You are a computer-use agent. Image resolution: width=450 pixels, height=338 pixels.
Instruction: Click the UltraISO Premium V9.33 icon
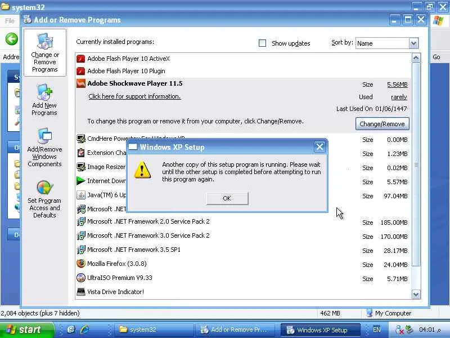coord(81,278)
